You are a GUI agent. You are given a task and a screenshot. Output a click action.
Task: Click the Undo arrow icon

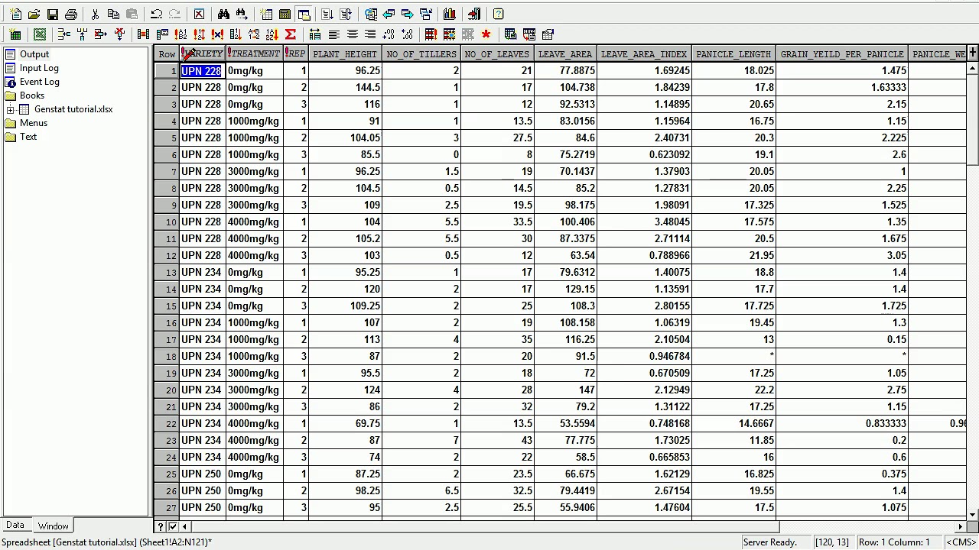tap(156, 15)
